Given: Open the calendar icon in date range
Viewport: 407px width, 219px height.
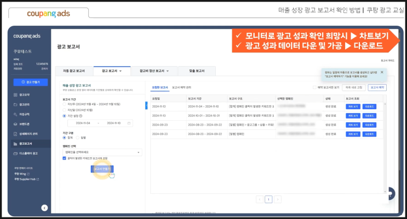Looking at the screenshot, I should (129, 123).
